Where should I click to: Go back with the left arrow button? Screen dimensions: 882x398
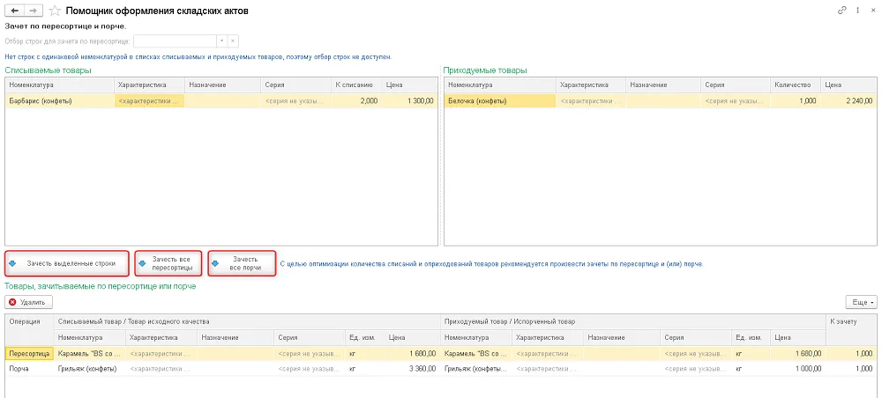pyautogui.click(x=14, y=10)
